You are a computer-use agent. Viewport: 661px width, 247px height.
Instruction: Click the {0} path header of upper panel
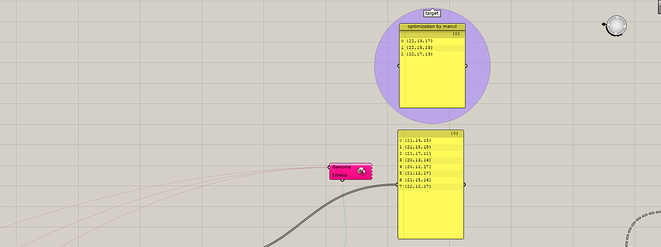[x=456, y=33]
